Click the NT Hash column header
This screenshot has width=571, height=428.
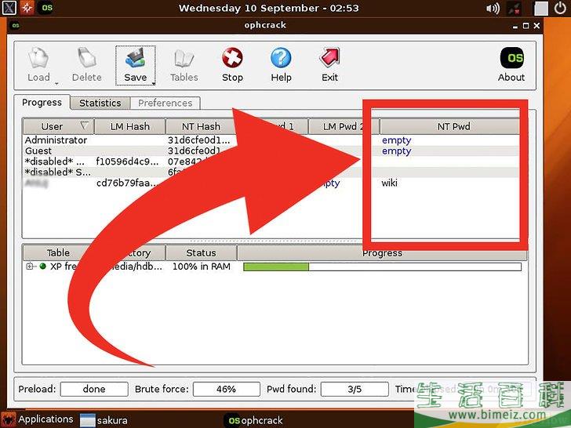tap(201, 126)
